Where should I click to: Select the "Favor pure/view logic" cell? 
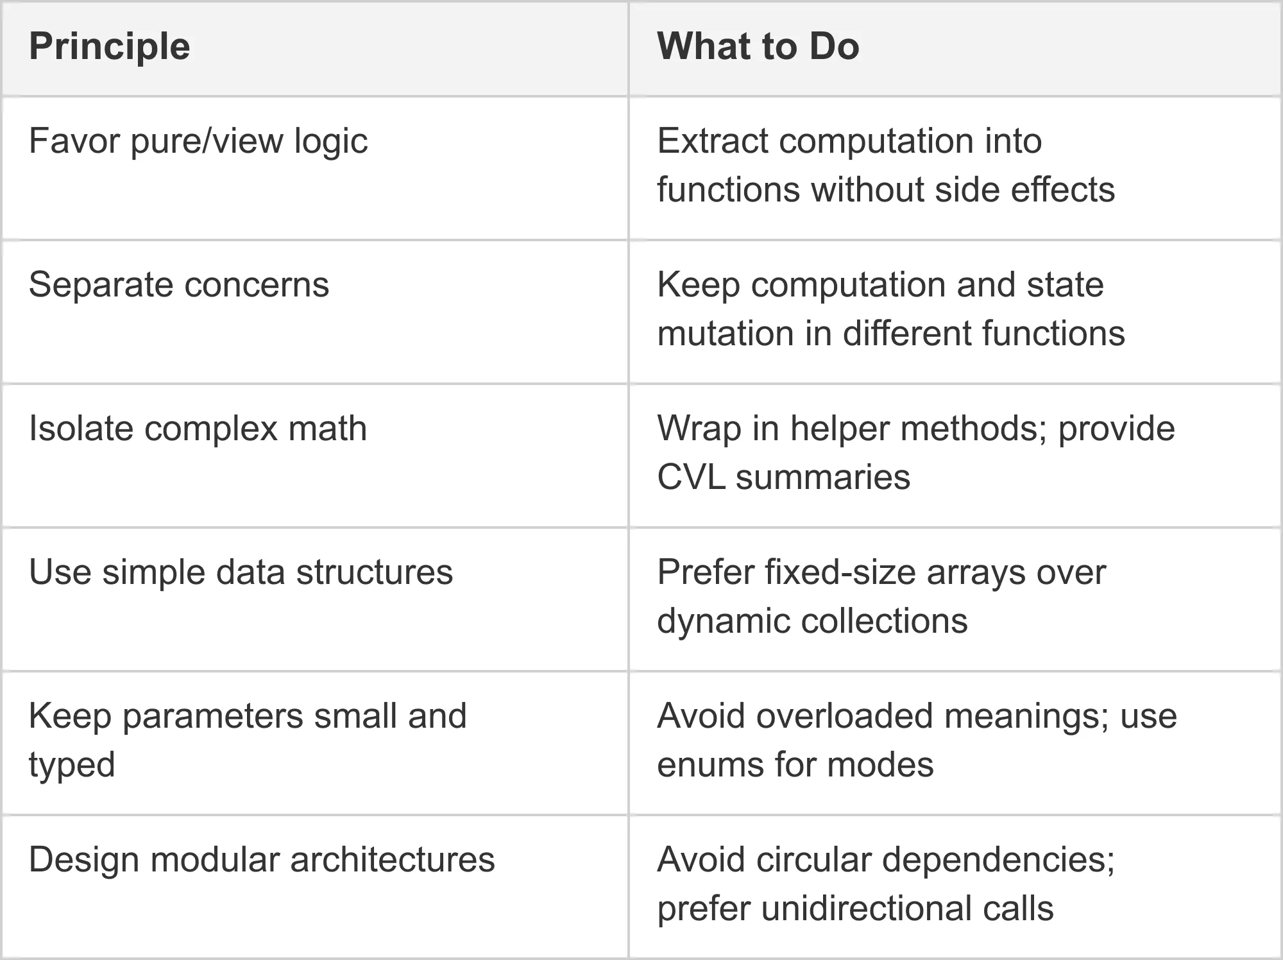(x=198, y=141)
